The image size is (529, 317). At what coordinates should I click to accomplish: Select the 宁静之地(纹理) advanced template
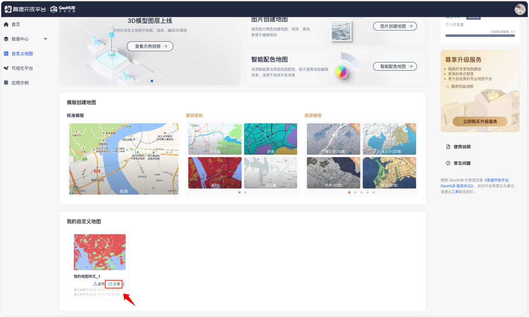(x=334, y=139)
